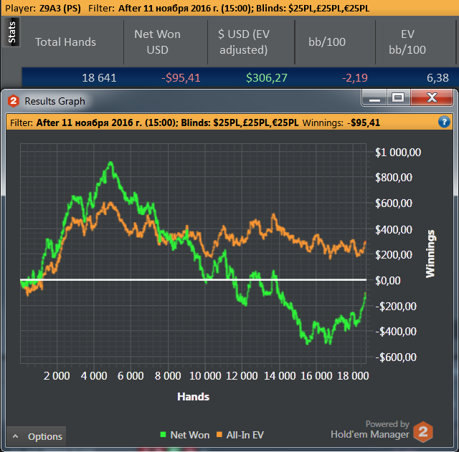Click player name Z9A3 (PS) in top bar
This screenshot has width=459, height=452.
click(60, 8)
